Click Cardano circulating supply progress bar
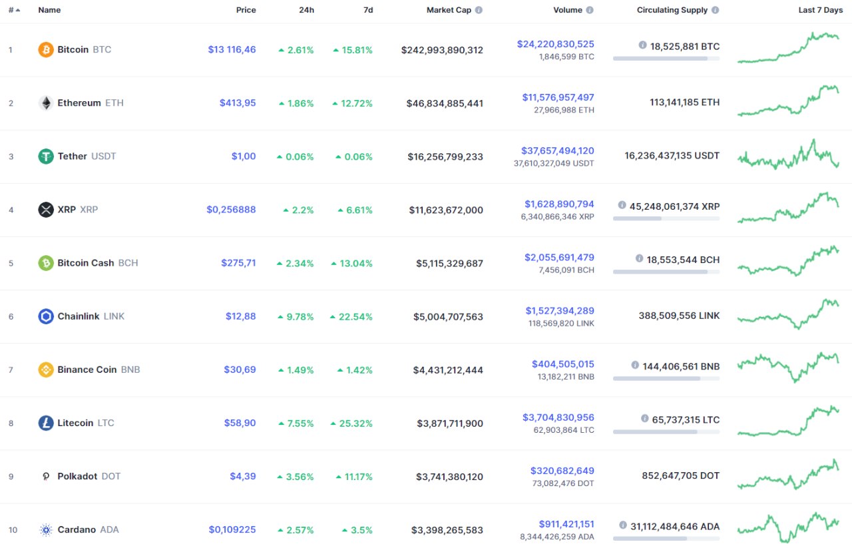 pos(666,538)
